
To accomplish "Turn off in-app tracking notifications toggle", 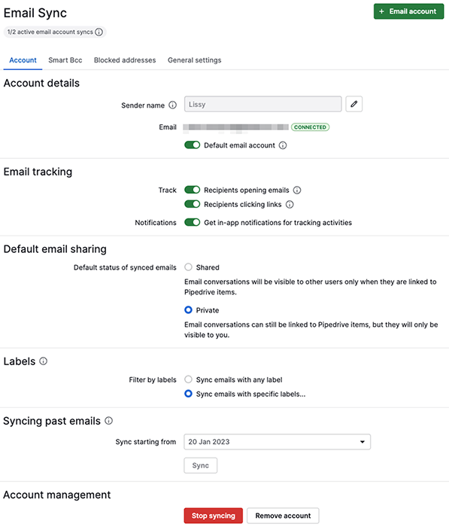I will tap(192, 223).
